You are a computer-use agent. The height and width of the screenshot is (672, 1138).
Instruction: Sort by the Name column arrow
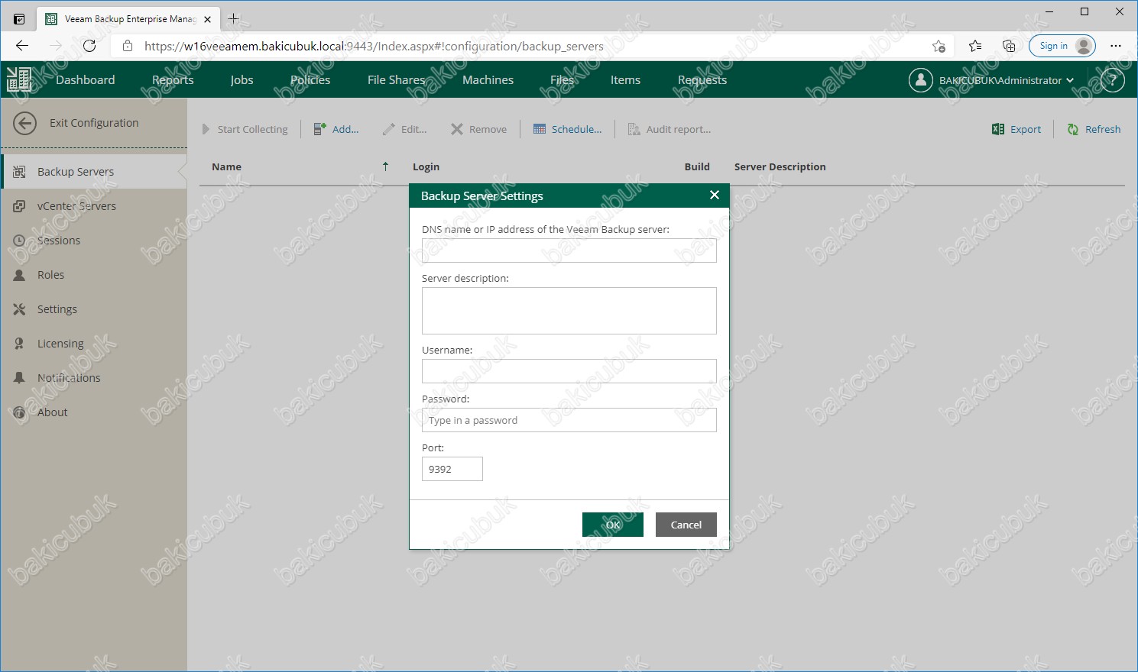pos(385,166)
